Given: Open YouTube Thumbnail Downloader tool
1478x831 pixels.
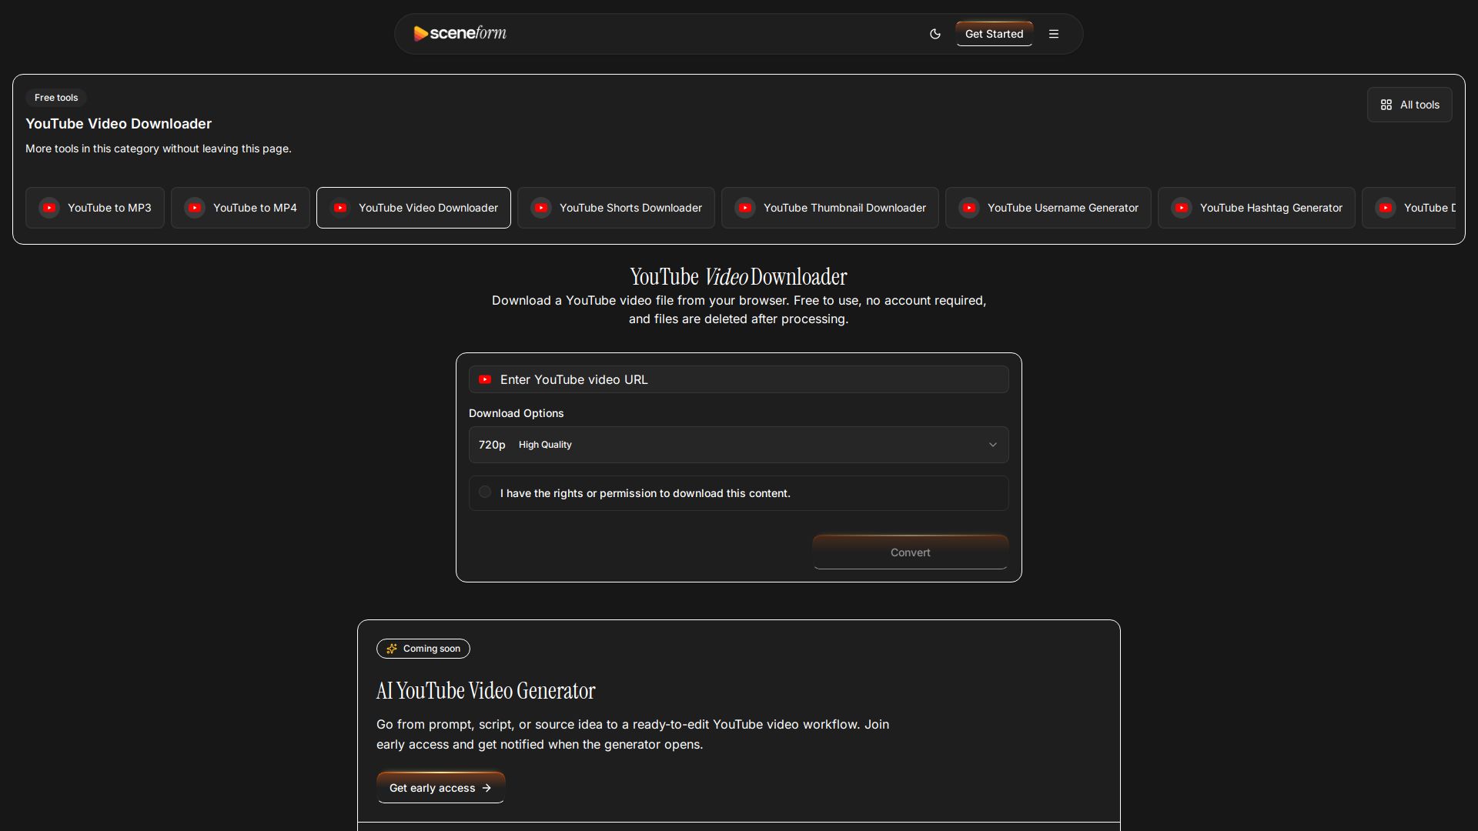Looking at the screenshot, I should coord(830,208).
